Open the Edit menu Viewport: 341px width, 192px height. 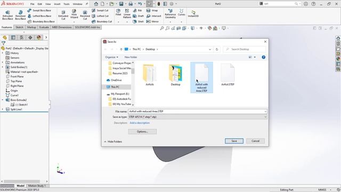(40, 4)
